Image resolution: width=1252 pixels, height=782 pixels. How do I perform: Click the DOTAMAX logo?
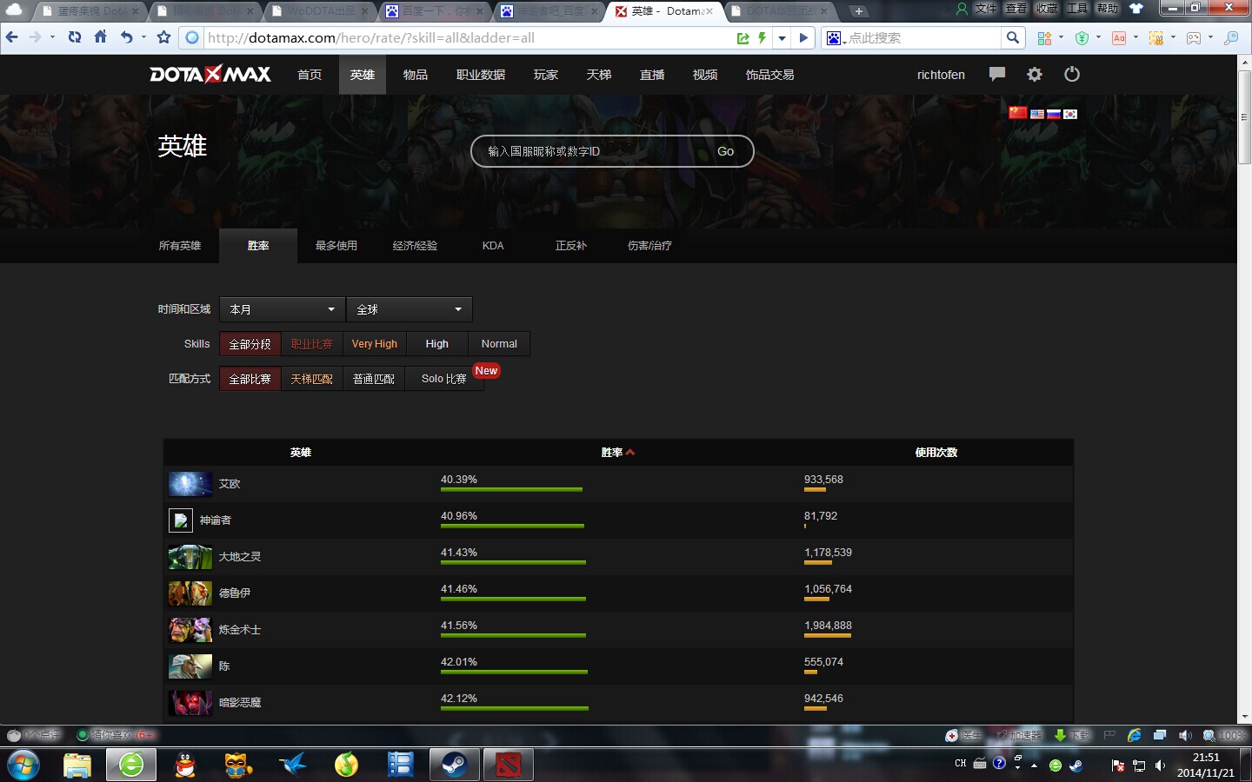click(x=210, y=75)
